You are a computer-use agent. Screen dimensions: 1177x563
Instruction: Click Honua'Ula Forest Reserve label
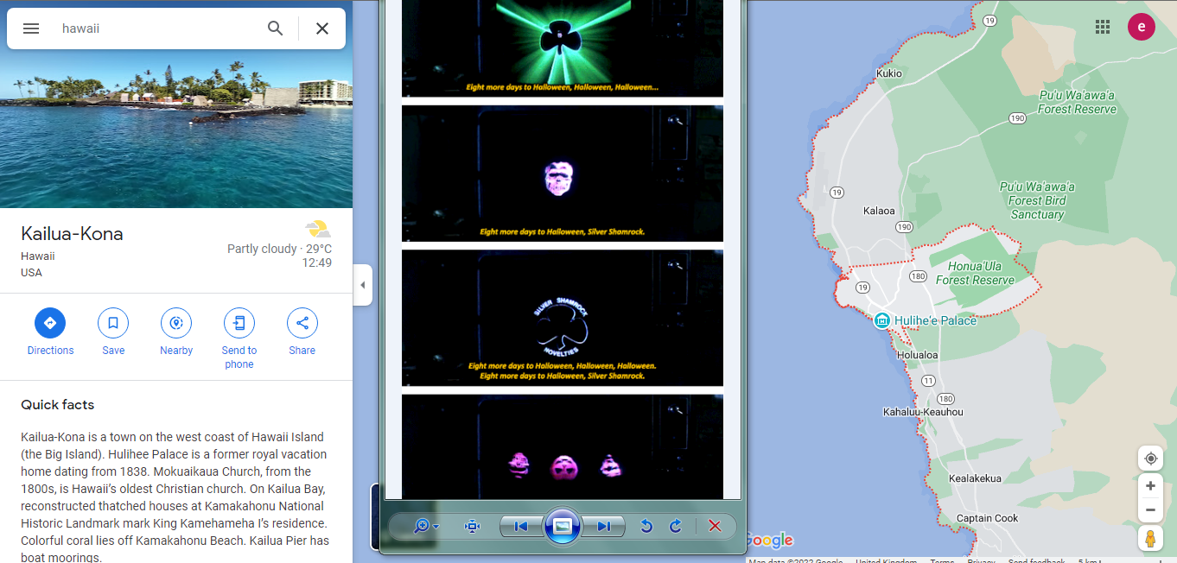point(975,273)
